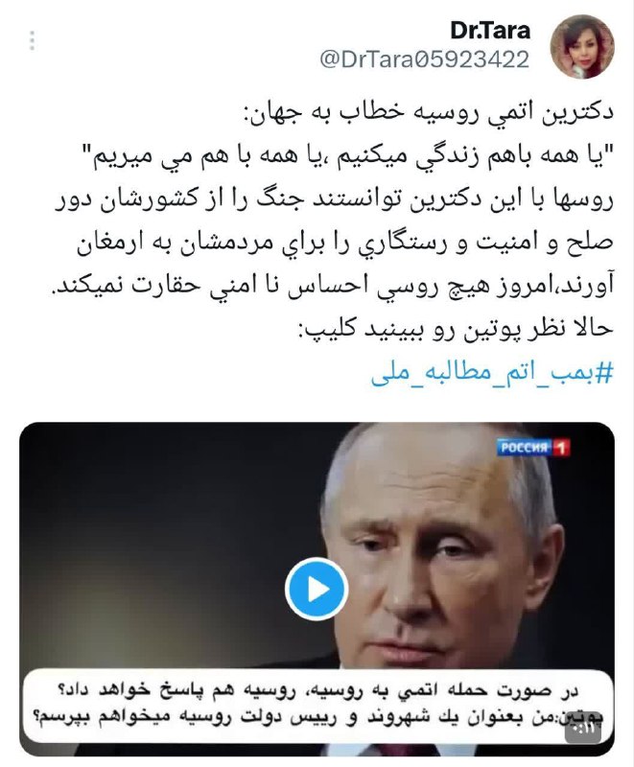Click the line صلح و امنیت و رستگاری
This screenshot has width=634, height=767.
345,244
